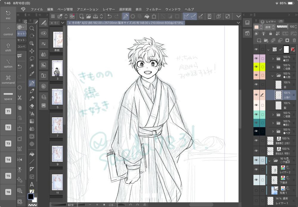Tap the T1 edge keyboard key
The image size is (298, 207).
[x=8, y=111]
